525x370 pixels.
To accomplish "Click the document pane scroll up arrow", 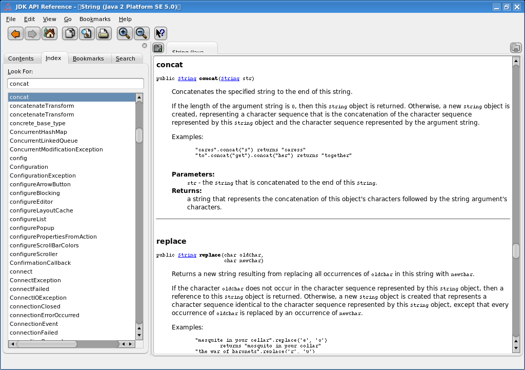I will (x=516, y=61).
